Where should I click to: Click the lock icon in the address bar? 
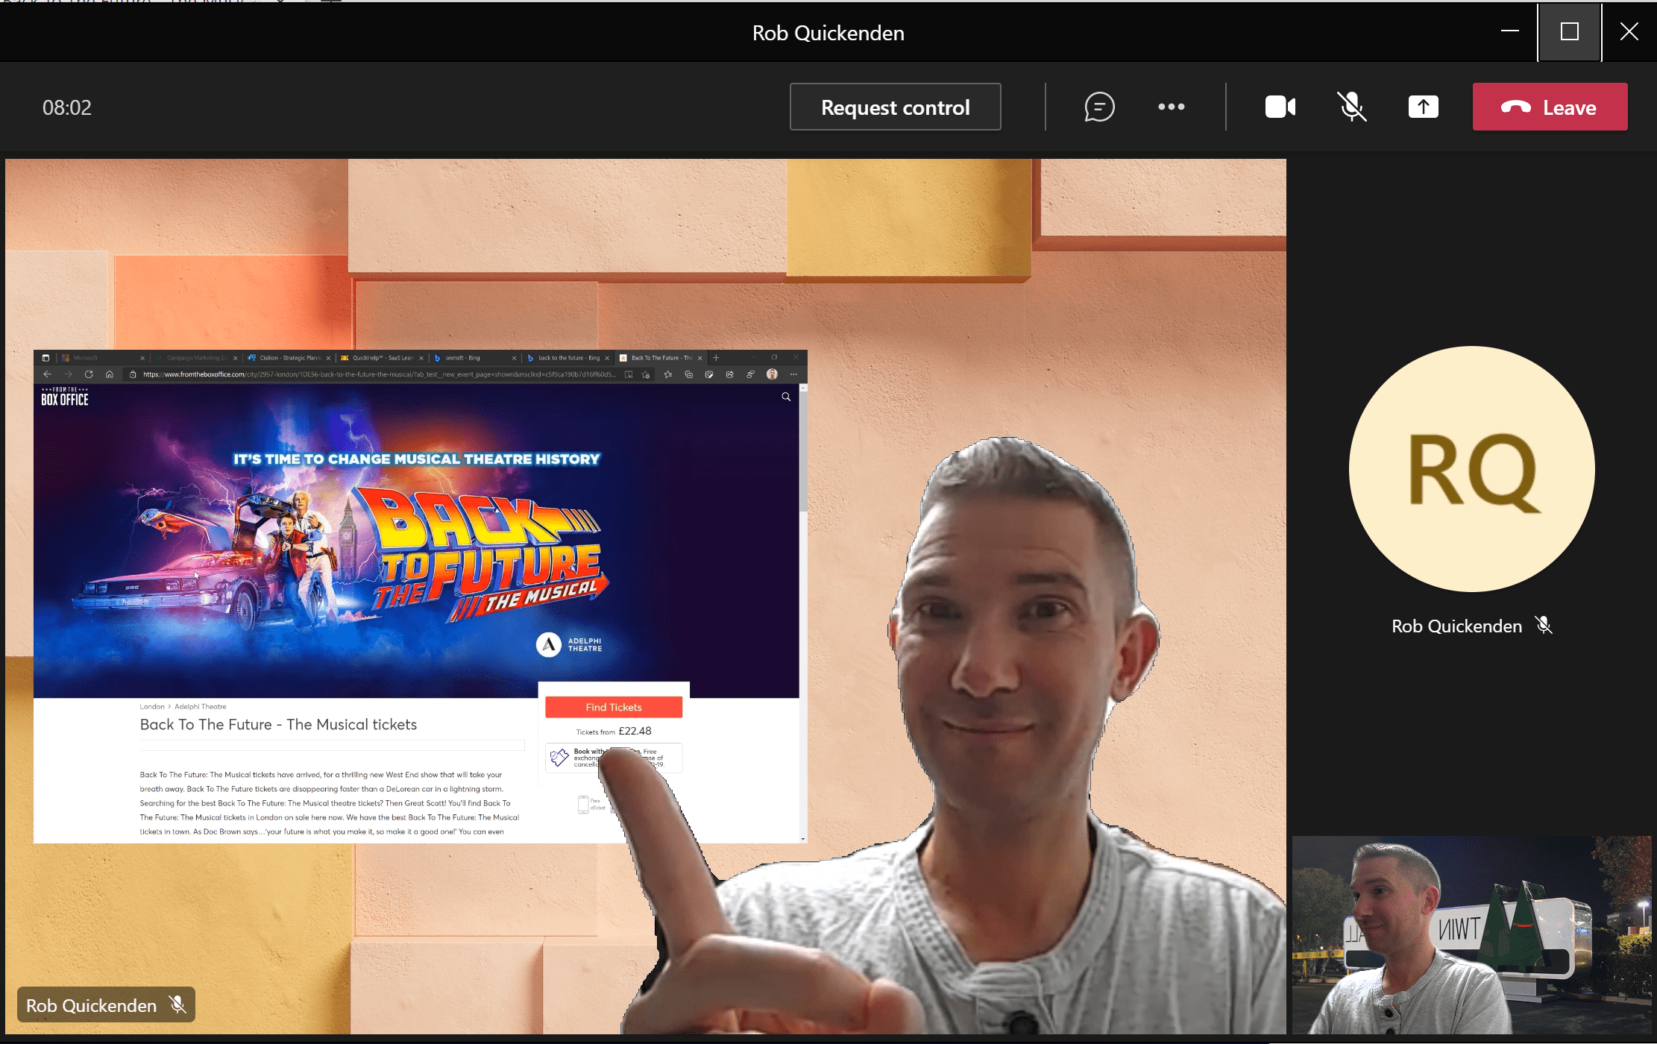coord(132,374)
